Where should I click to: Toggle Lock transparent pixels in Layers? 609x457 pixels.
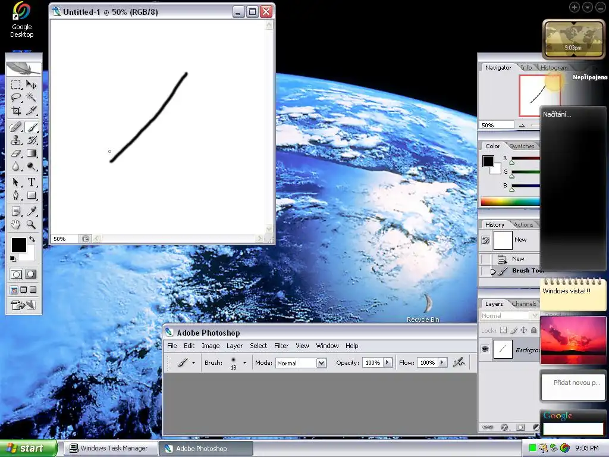click(x=503, y=330)
